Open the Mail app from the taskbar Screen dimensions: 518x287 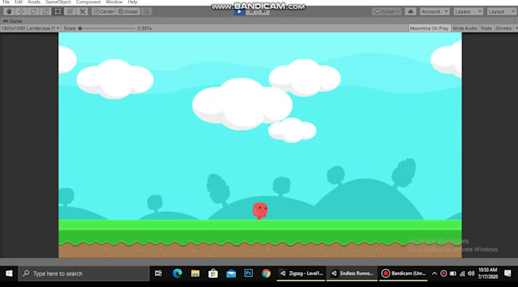231,273
